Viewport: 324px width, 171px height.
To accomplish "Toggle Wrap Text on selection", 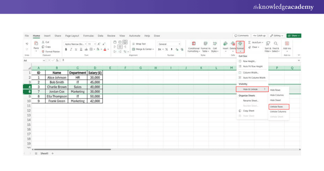I will click(138, 44).
